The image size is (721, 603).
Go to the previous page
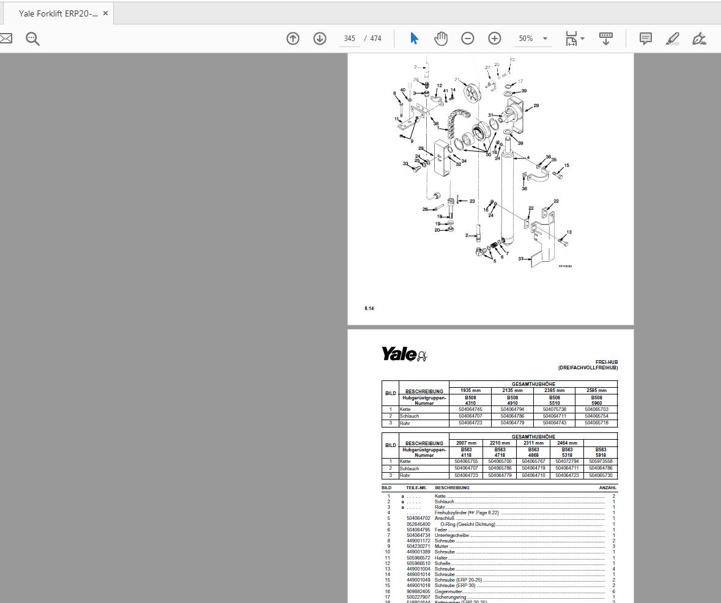[292, 38]
